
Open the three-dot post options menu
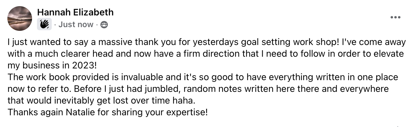point(395,17)
